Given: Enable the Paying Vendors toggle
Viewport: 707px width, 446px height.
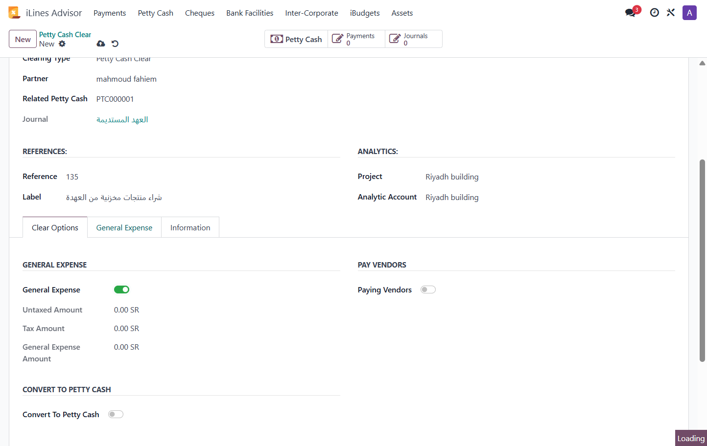Looking at the screenshot, I should [428, 290].
